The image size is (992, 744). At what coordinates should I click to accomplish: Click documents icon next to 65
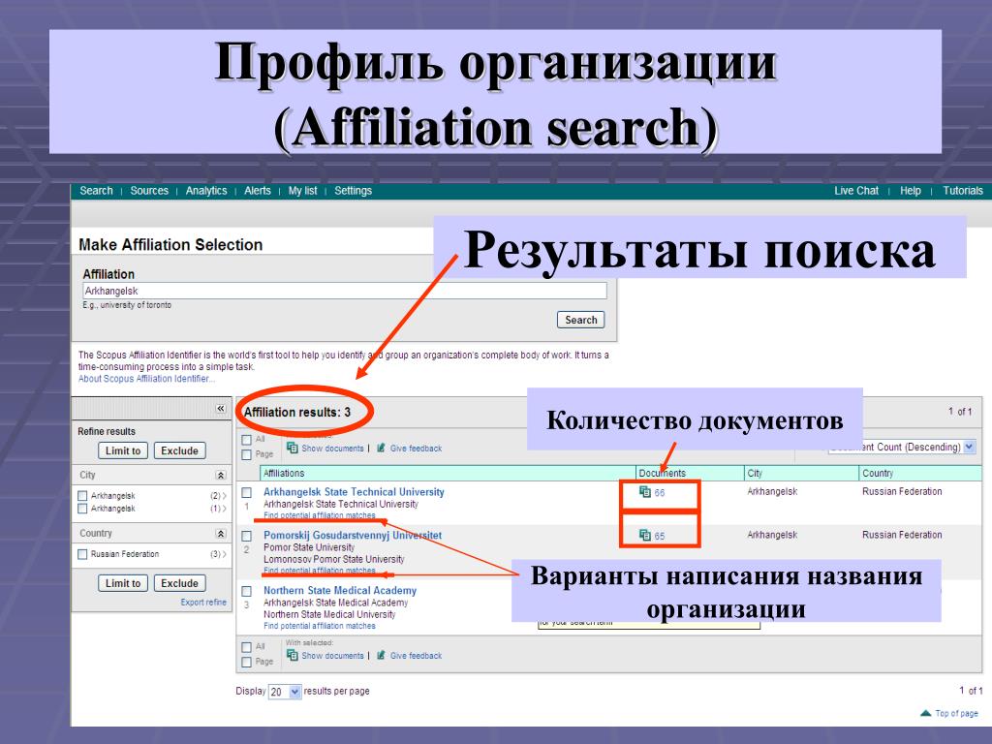pyautogui.click(x=644, y=535)
